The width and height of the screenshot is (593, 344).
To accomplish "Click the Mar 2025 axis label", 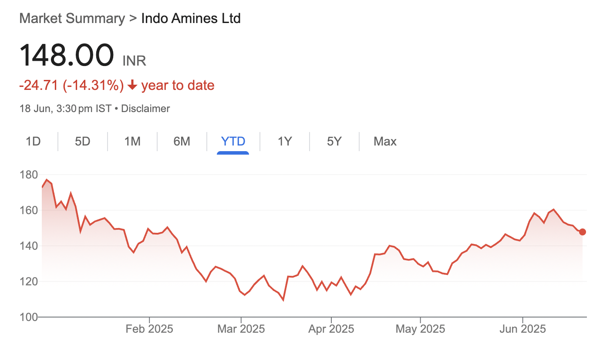I will coord(241,329).
